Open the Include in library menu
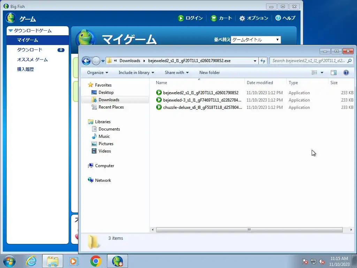The height and width of the screenshot is (268, 357). coord(136,73)
